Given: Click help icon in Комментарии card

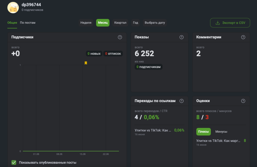Looking at the screenshot, I should point(243,37).
